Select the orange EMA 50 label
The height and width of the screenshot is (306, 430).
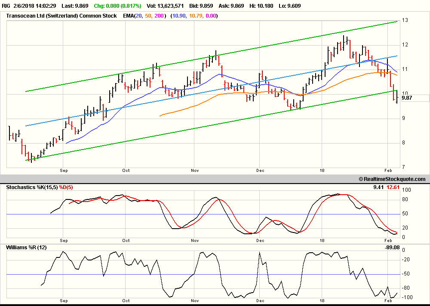[148, 16]
